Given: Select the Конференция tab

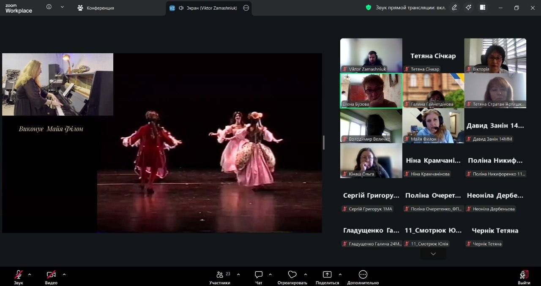Looking at the screenshot, I should (96, 8).
